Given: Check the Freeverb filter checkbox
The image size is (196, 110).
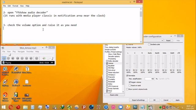Looking at the screenshot, I should click(107, 77).
